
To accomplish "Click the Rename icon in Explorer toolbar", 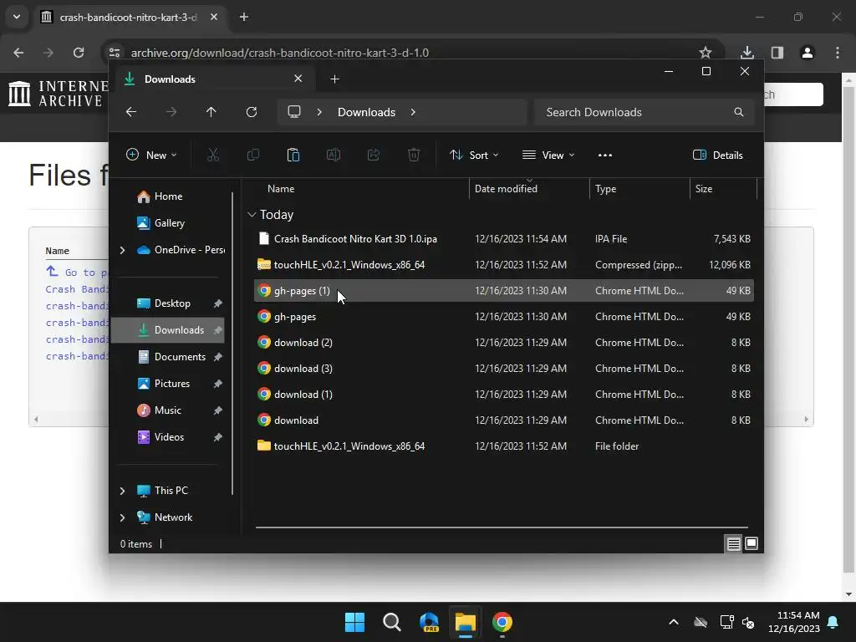I will pyautogui.click(x=334, y=155).
